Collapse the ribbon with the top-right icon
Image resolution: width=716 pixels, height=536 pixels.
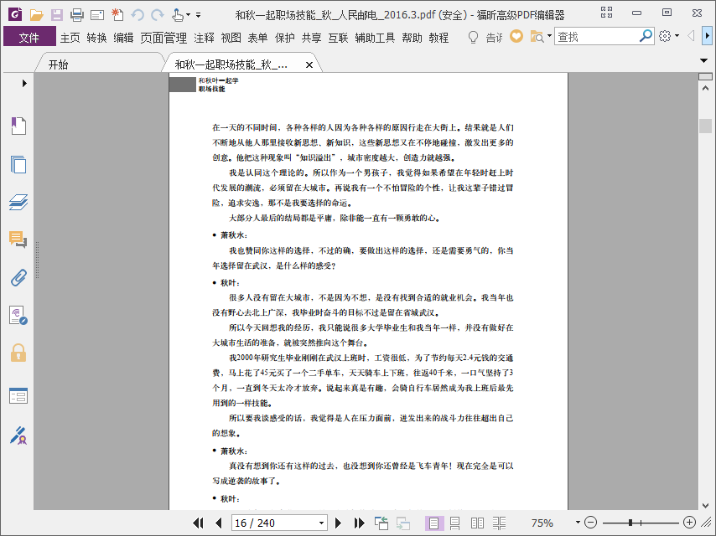606,13
